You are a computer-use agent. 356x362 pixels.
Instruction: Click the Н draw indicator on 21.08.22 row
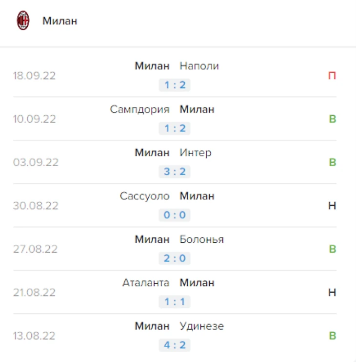pyautogui.click(x=332, y=293)
